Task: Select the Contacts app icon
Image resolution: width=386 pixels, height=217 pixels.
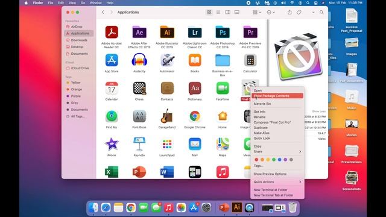Action: point(167,89)
